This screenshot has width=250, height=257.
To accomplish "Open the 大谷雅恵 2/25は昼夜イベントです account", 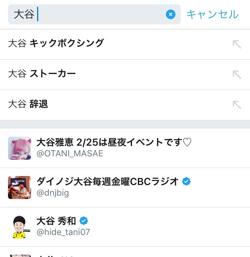I will [125, 148].
